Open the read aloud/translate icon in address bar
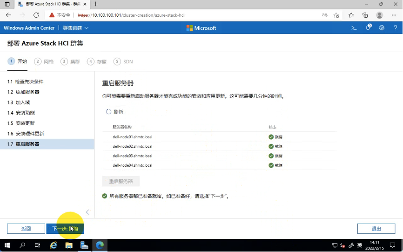The height and width of the screenshot is (252, 403). pos(325,15)
